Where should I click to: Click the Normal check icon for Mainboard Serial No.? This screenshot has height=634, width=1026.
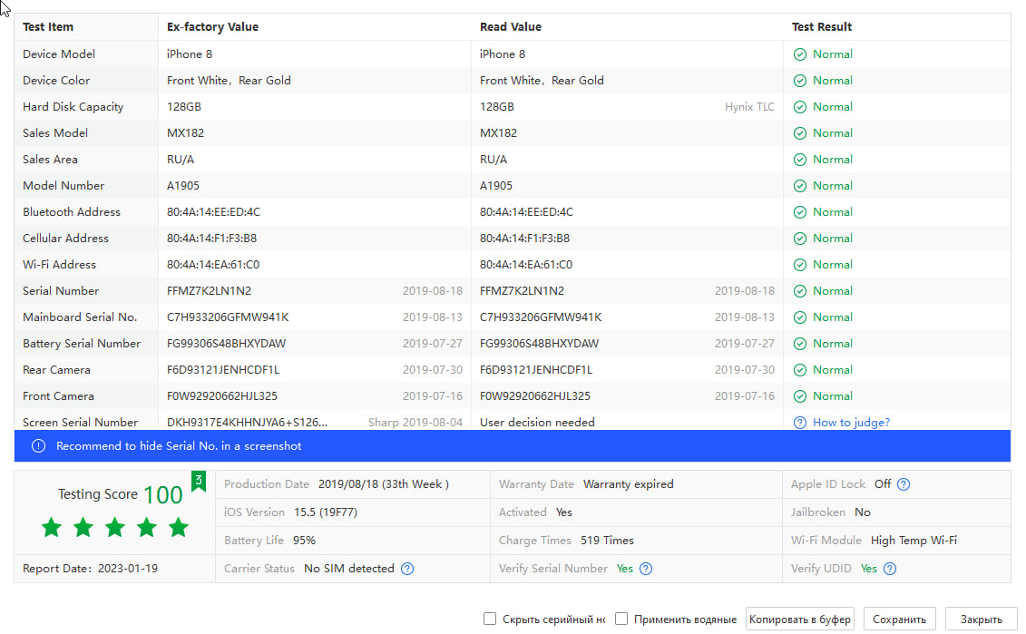coord(799,317)
